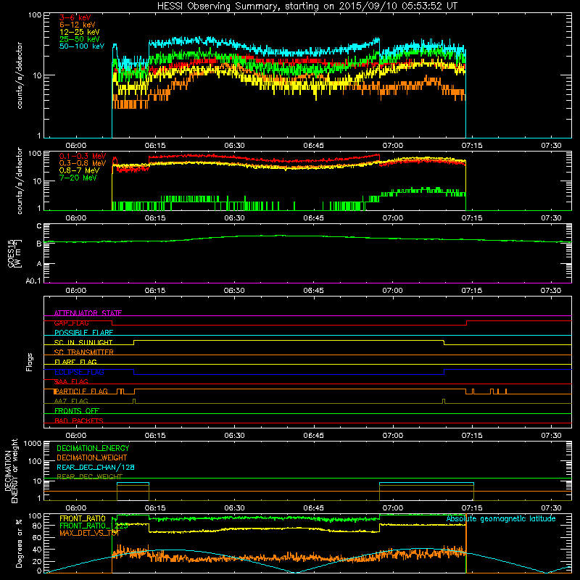
Task: Click the yellow 12-25 keV legend label
Action: (x=80, y=32)
